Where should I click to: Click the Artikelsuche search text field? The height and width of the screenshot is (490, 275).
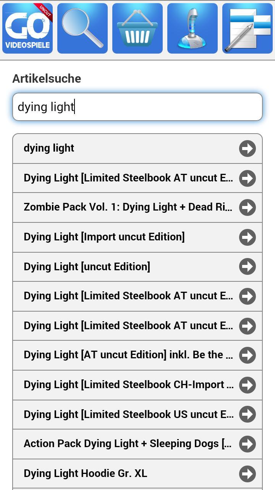point(137,107)
